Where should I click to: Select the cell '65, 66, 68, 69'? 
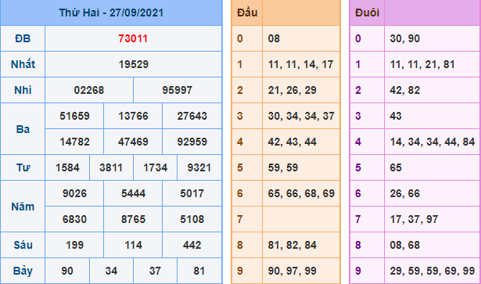(301, 193)
